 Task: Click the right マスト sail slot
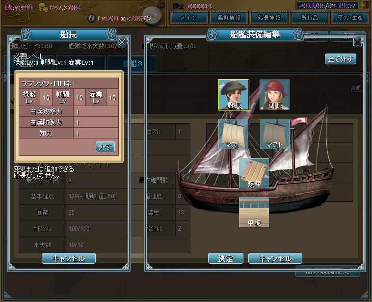tap(275, 134)
